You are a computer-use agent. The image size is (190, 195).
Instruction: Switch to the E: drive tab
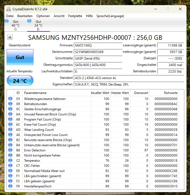pyautogui.click(x=38, y=25)
